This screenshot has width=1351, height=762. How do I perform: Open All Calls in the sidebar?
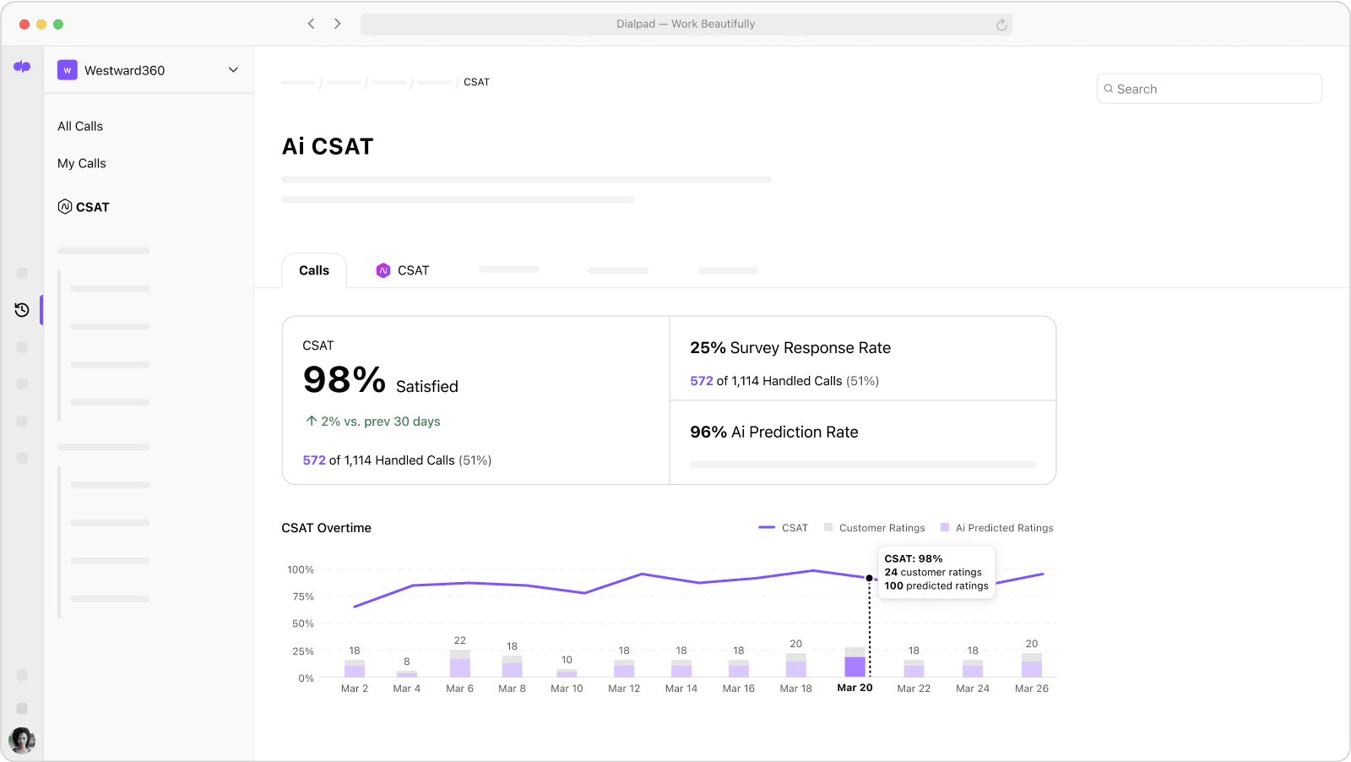80,126
